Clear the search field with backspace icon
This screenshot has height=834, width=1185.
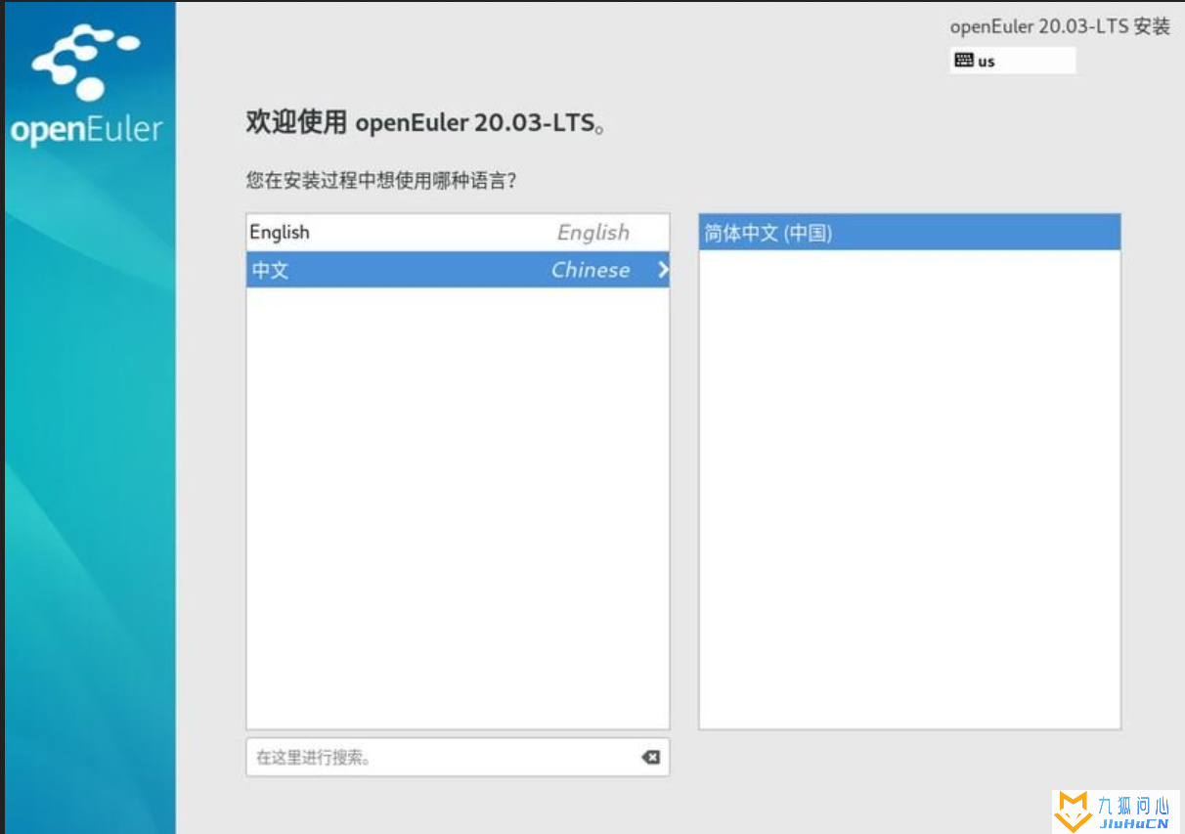[x=650, y=757]
